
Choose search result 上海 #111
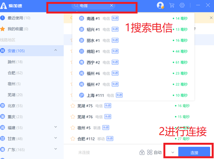point(133,95)
